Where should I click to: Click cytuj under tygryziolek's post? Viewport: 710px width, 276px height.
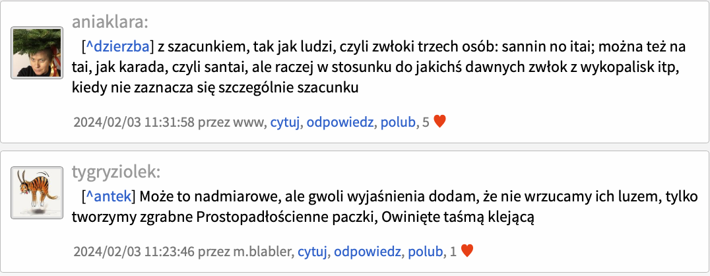(312, 252)
